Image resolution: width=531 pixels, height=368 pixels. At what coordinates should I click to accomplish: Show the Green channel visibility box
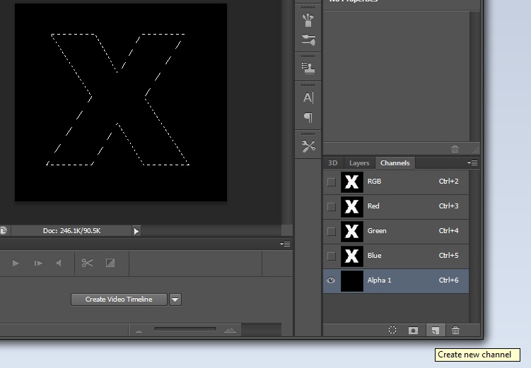point(331,232)
